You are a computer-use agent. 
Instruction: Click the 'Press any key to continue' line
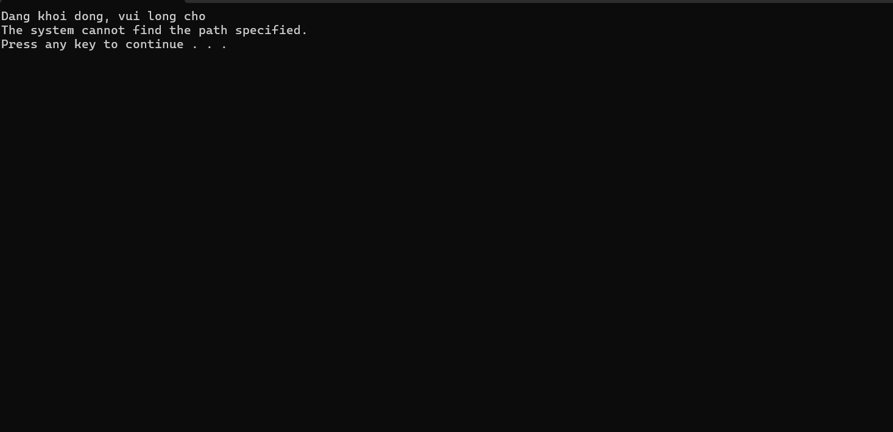[114, 44]
